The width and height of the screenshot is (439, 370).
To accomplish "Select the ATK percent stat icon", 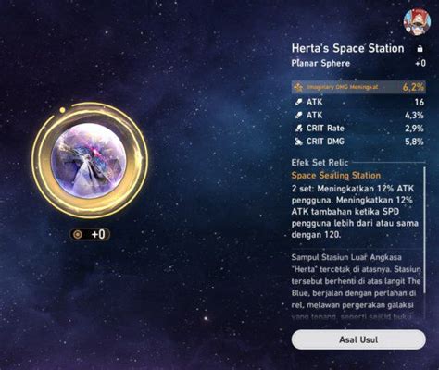I will click(298, 116).
